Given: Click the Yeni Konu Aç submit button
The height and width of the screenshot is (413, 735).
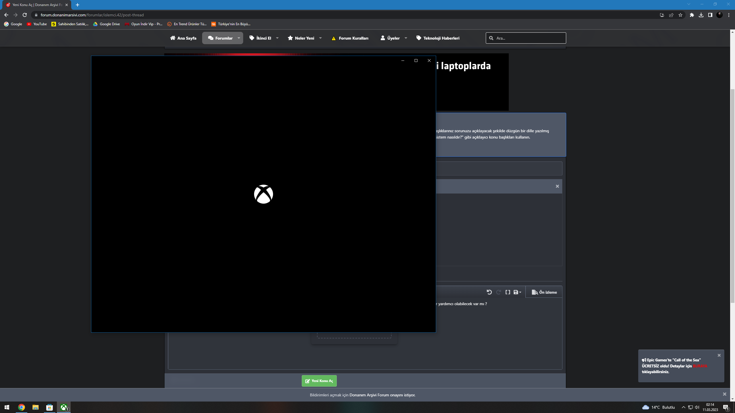Looking at the screenshot, I should pos(319,381).
